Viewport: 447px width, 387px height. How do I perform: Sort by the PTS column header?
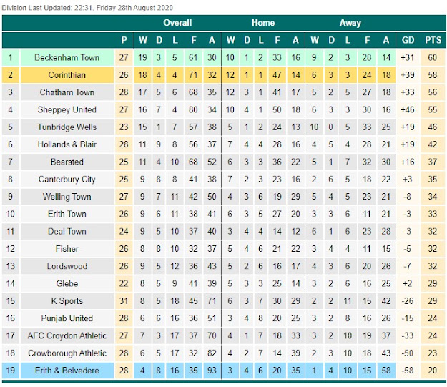[433, 40]
